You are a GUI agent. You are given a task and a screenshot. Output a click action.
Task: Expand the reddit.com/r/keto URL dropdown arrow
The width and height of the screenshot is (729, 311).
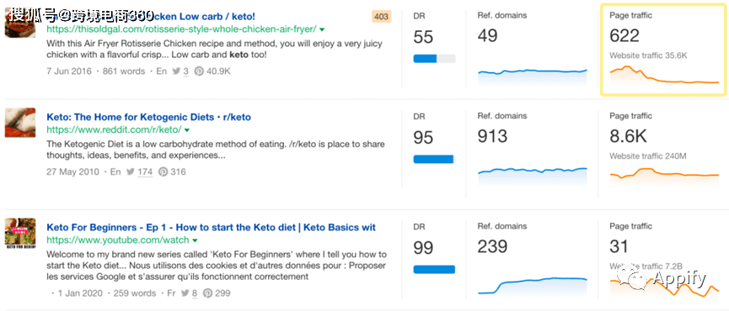pyautogui.click(x=187, y=129)
